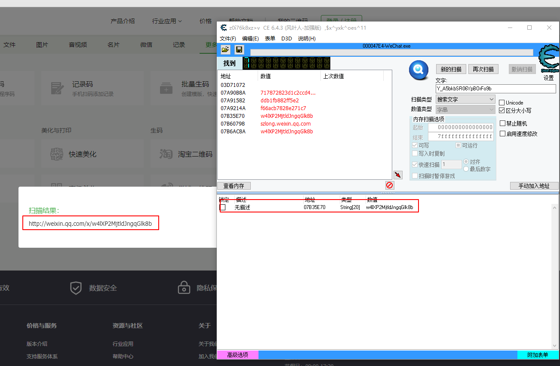
Task: Select the 最后数字 radio button
Action: [x=466, y=169]
